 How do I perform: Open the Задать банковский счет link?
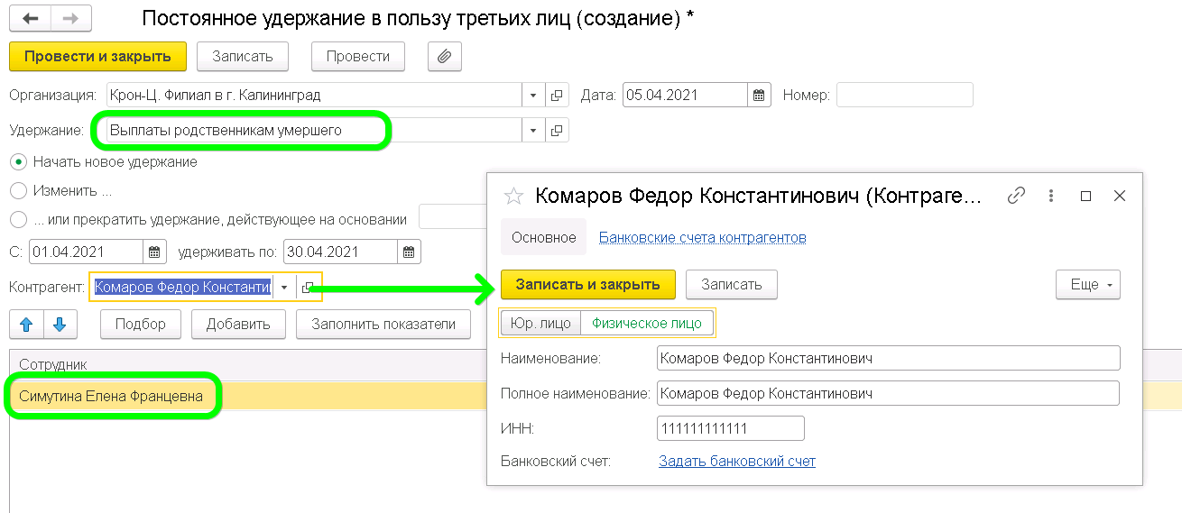pos(737,462)
